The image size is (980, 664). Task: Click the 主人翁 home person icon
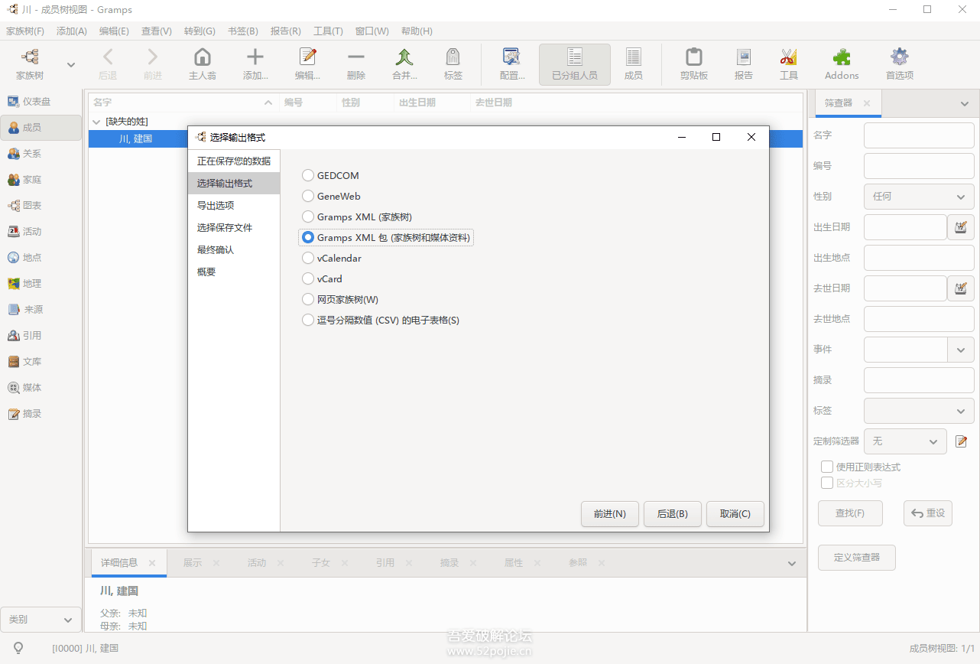pos(203,58)
